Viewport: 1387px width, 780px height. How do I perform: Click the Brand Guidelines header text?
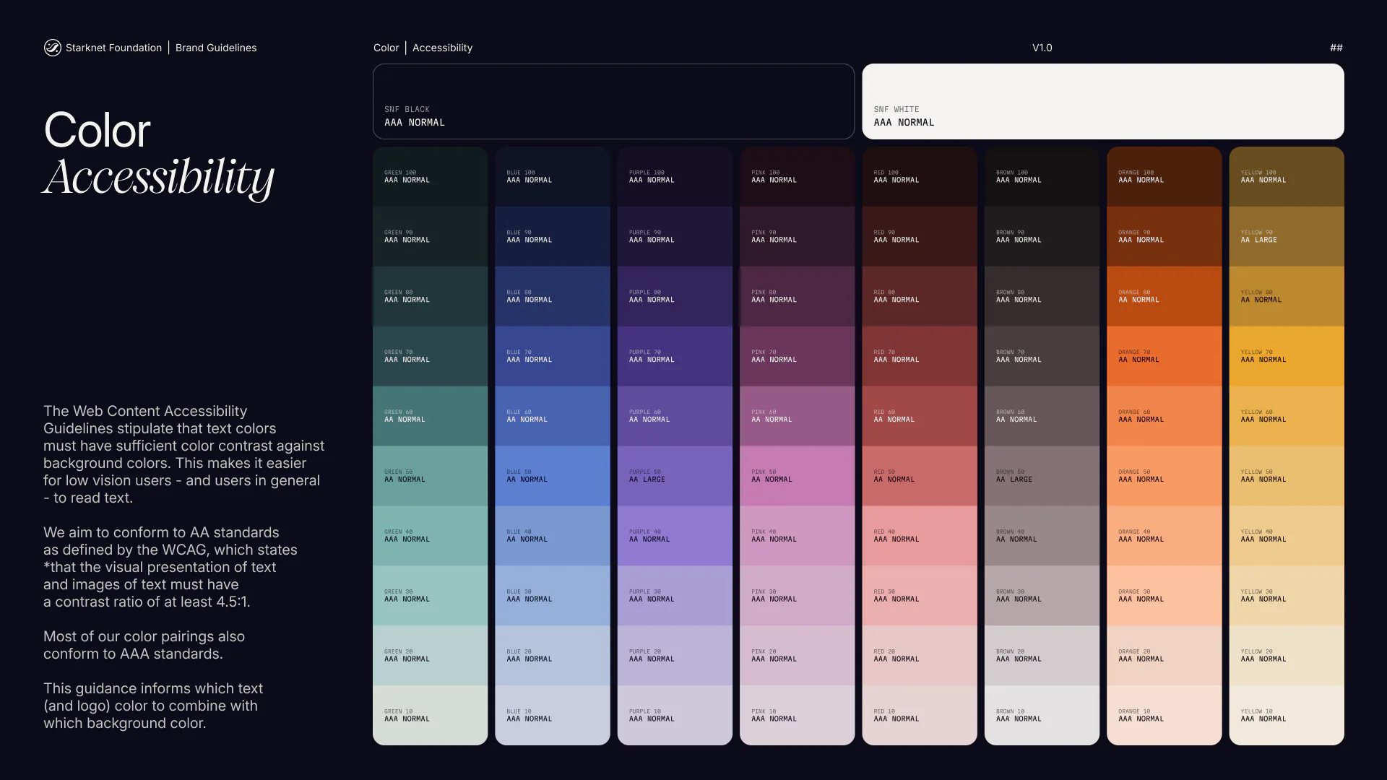coord(216,48)
